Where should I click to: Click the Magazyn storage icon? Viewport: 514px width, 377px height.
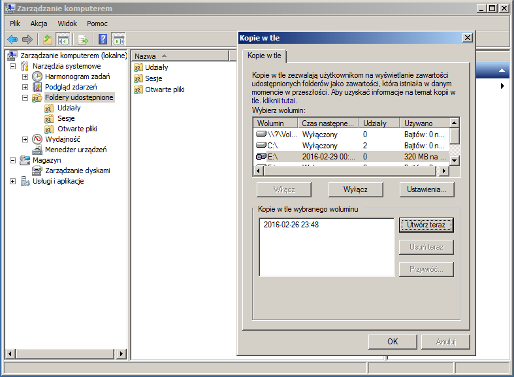click(x=25, y=160)
